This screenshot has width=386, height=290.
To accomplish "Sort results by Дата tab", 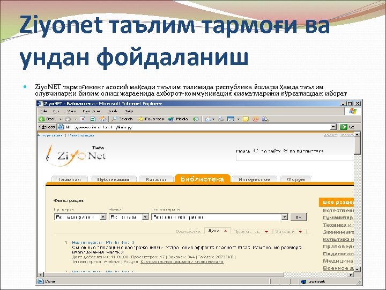I will click(218, 231).
